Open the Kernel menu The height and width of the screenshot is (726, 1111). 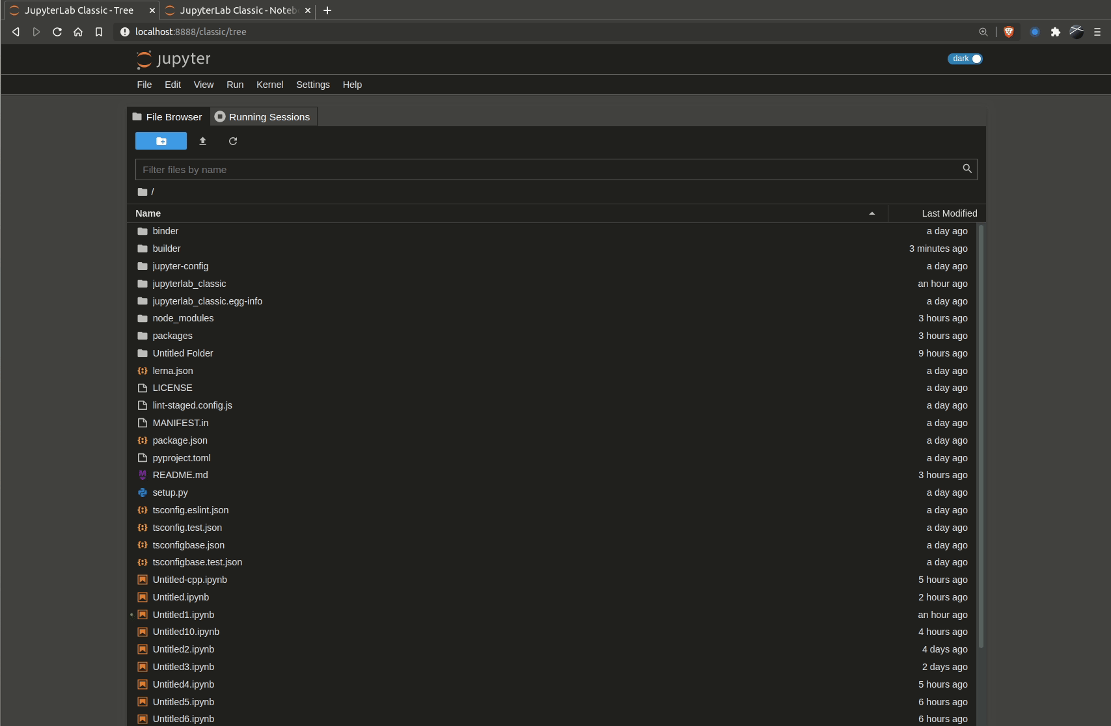269,85
